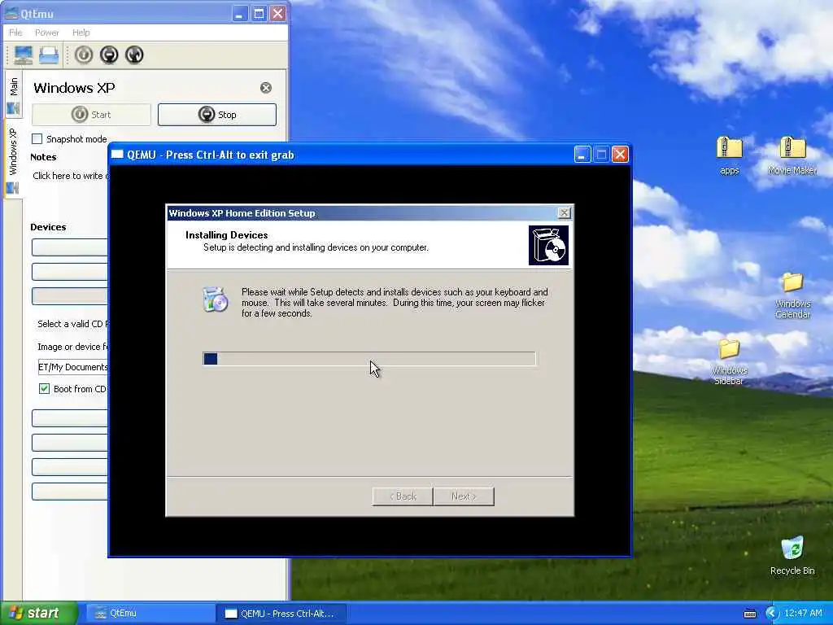Image resolution: width=833 pixels, height=625 pixels.
Task: Open the Power menu in QtEmu
Action: pyautogui.click(x=46, y=33)
